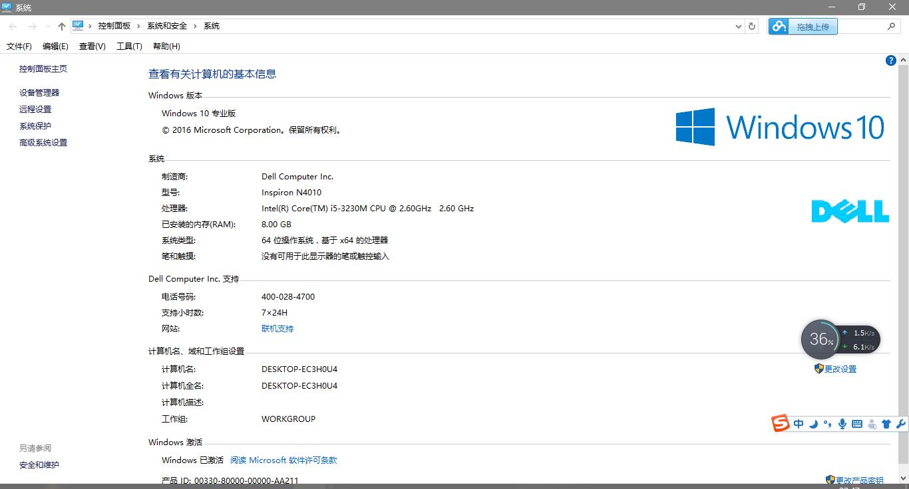The height and width of the screenshot is (489, 909).
Task: Toggle Chinese/English punctuation mode
Action: pos(827,423)
